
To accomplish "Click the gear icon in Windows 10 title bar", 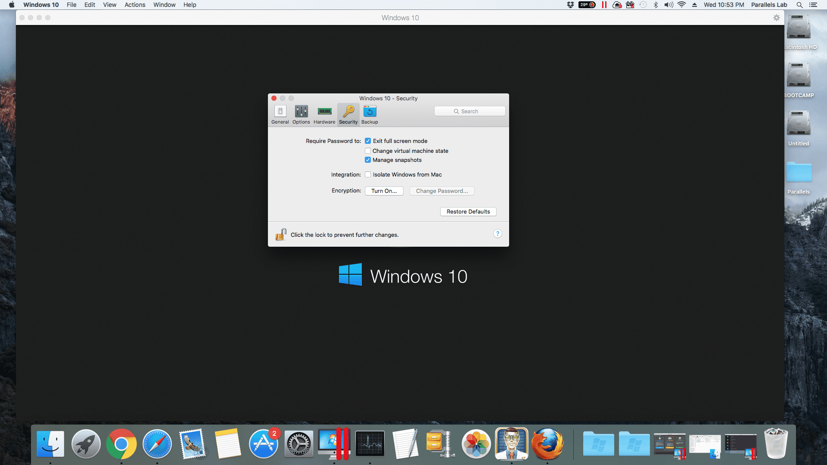I will coord(776,18).
